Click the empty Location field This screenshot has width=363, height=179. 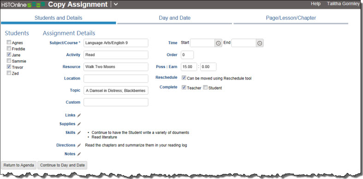pos(116,79)
